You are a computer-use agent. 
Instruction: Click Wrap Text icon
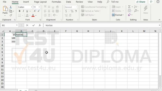click(57, 7)
